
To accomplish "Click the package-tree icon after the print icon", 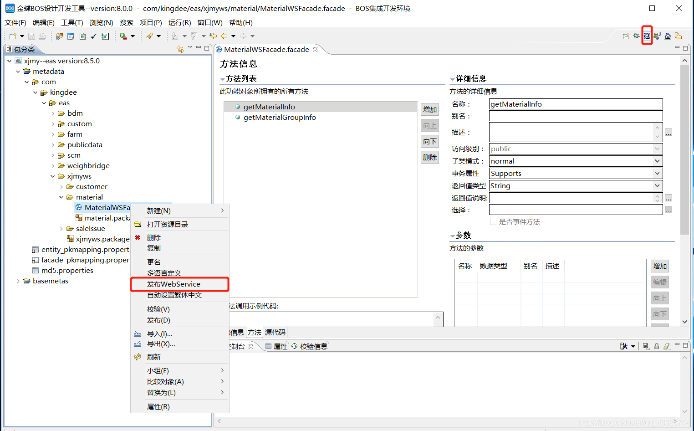I will tap(59, 36).
